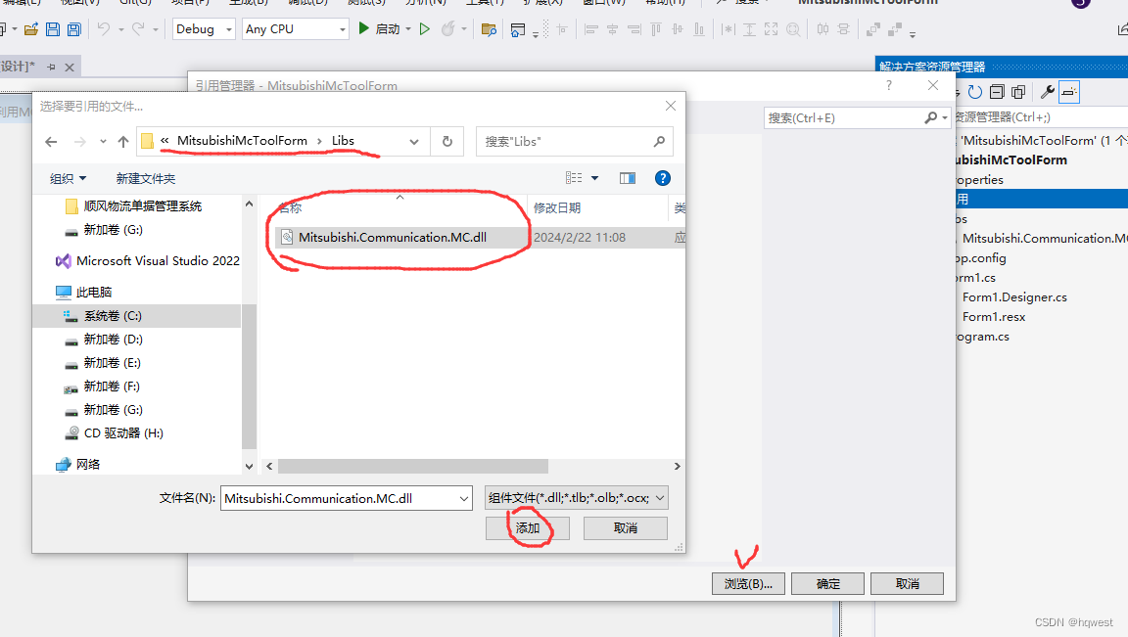1128x637 pixels.
Task: Expand the address bar path history dropdown
Action: 414,142
